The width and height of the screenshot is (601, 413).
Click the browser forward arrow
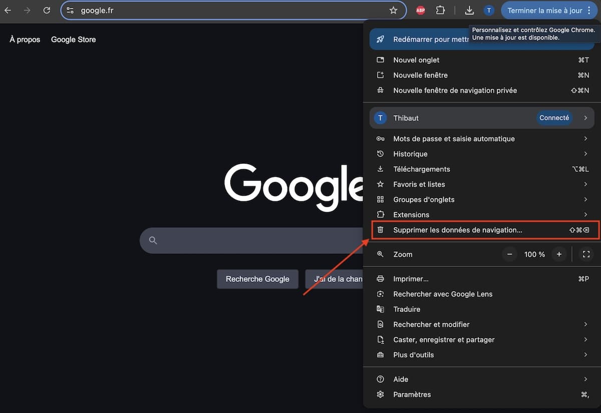tap(27, 10)
